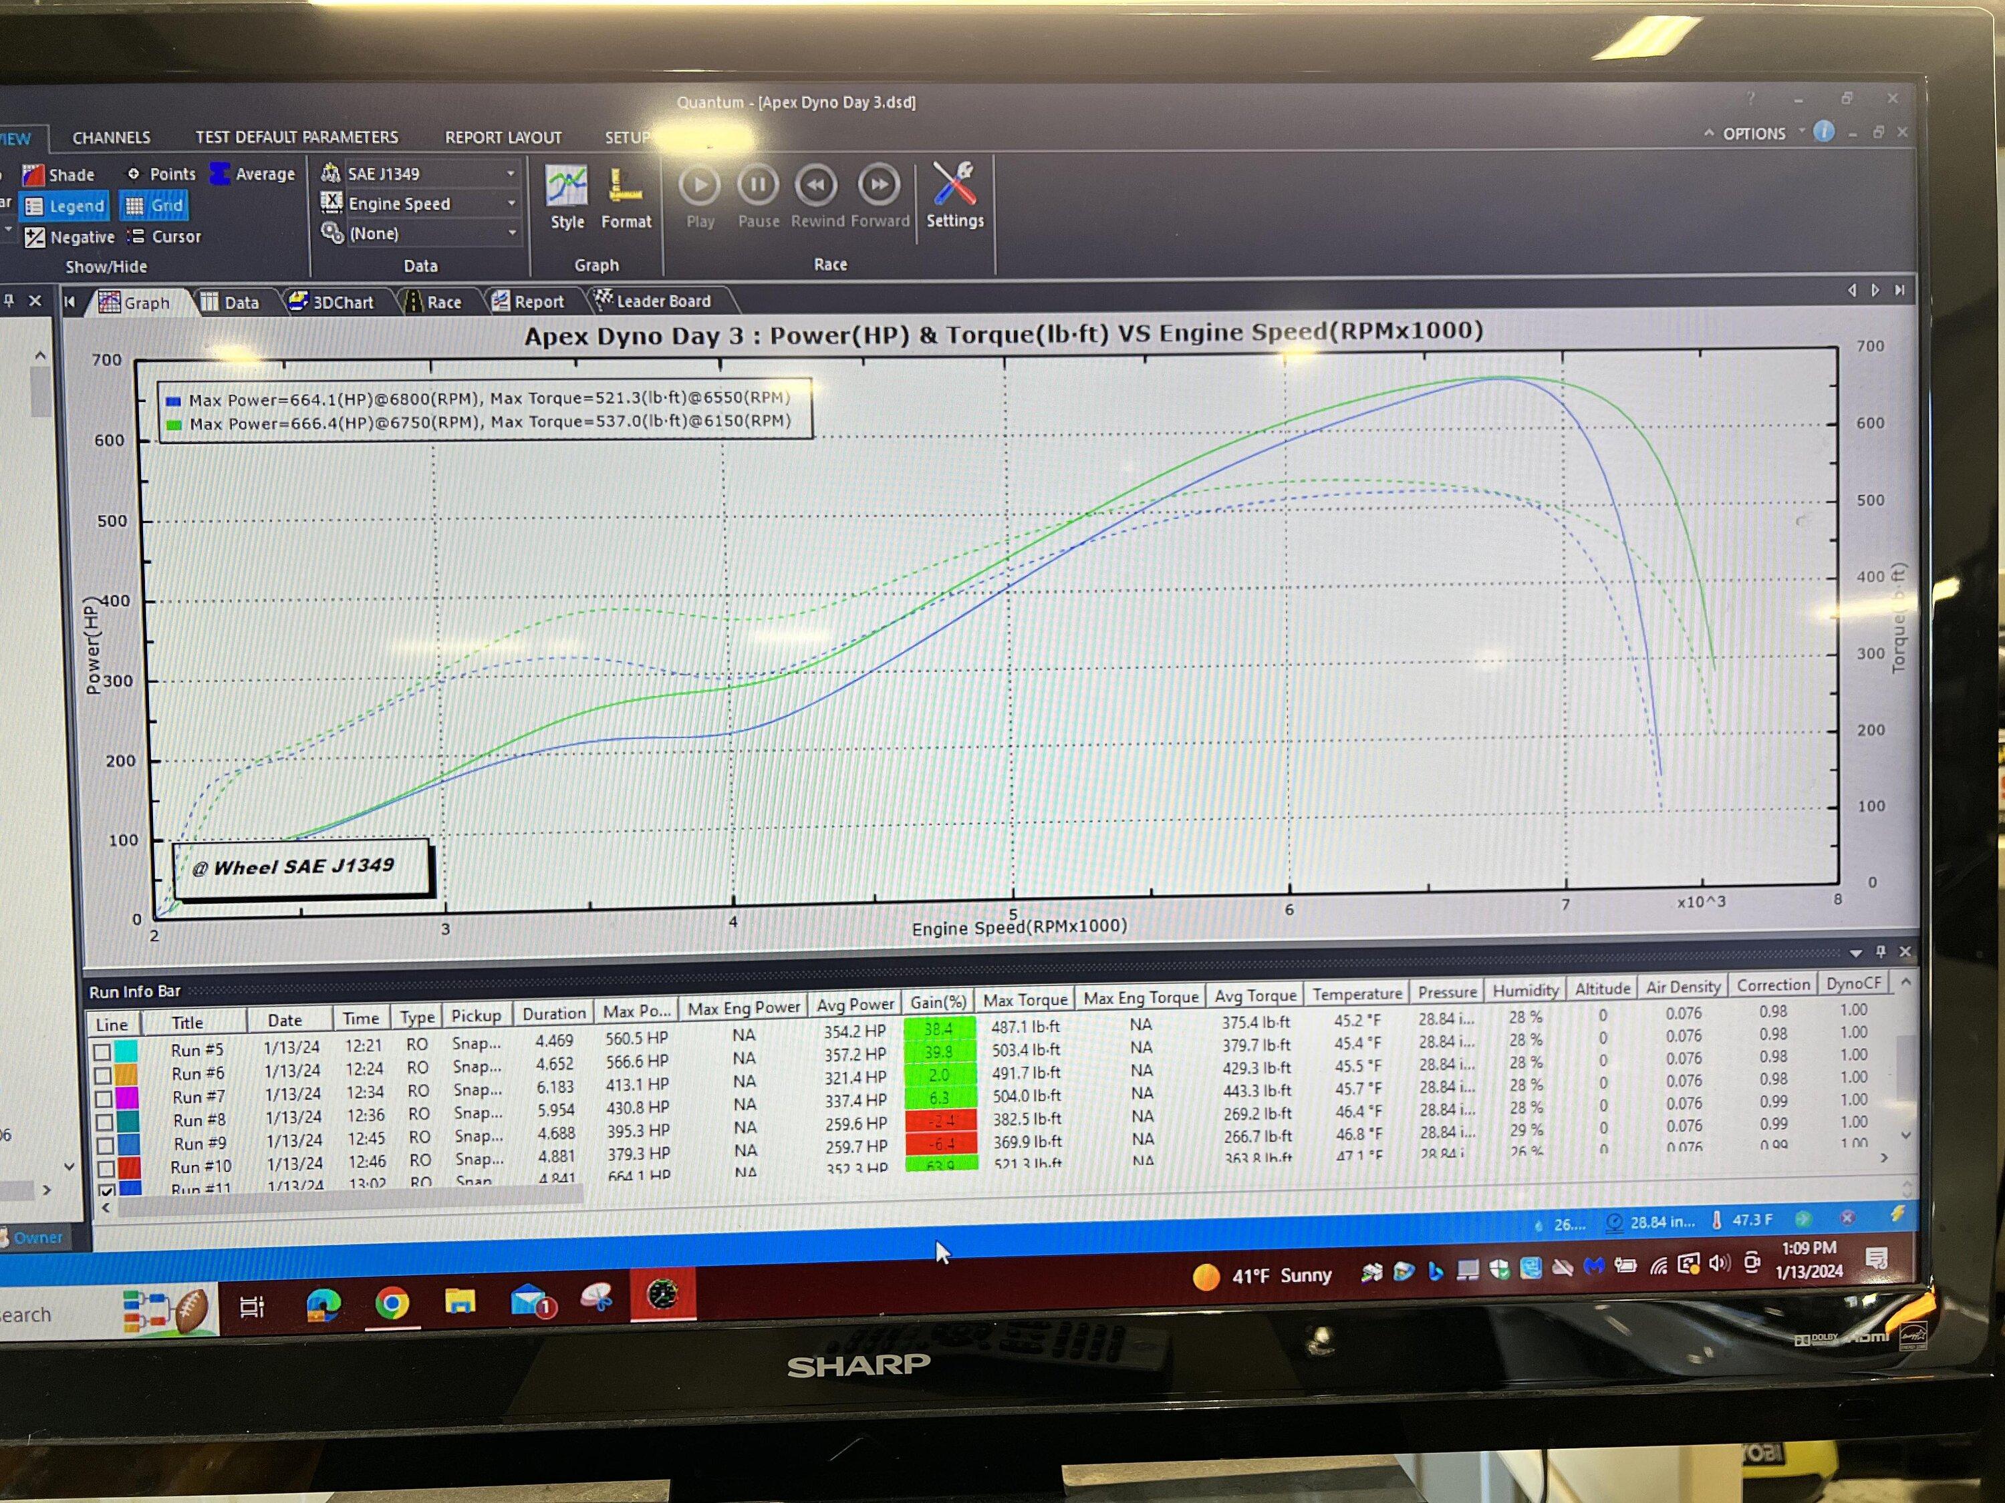Click Run Info Bar scroll-down arrow
Viewport: 2005px width, 1503px height.
[1905, 1135]
